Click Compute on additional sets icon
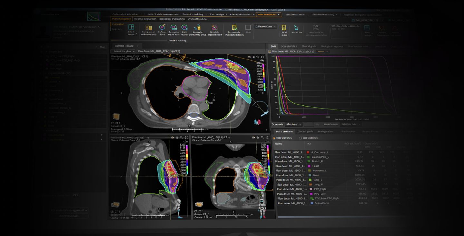This screenshot has height=236, width=464. 149,28
